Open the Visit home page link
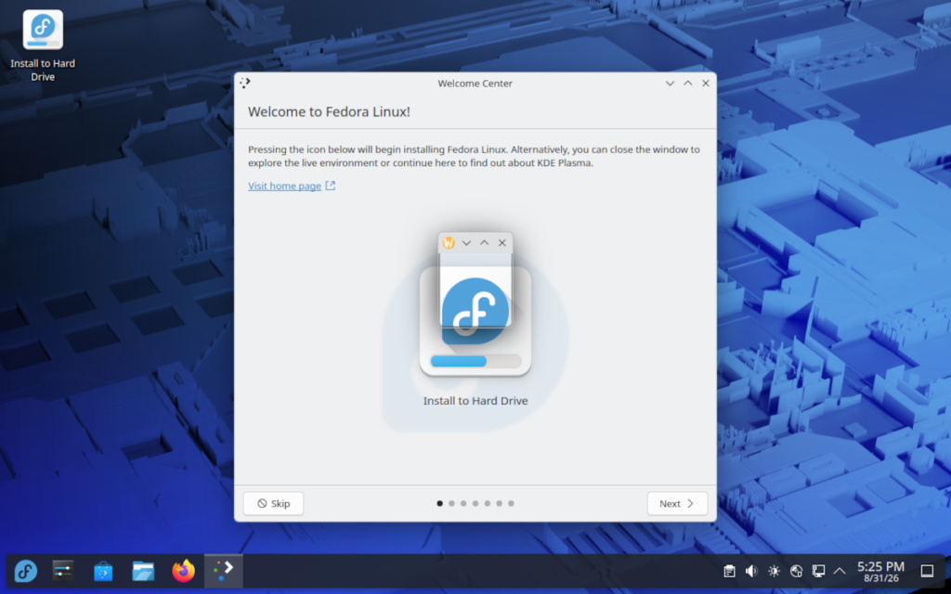This screenshot has width=951, height=594. point(284,186)
